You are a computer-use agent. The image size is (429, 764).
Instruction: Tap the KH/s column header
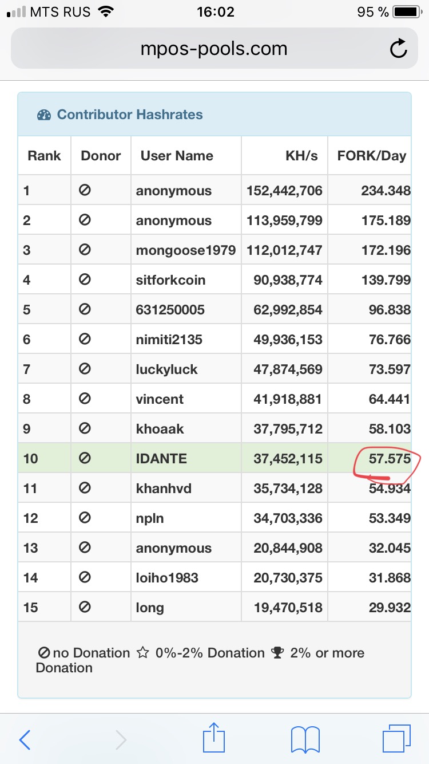pyautogui.click(x=301, y=156)
